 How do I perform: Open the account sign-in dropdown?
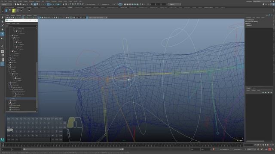tap(174, 4)
